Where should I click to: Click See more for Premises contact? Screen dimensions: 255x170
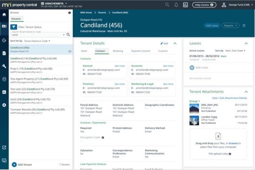(x=120, y=84)
